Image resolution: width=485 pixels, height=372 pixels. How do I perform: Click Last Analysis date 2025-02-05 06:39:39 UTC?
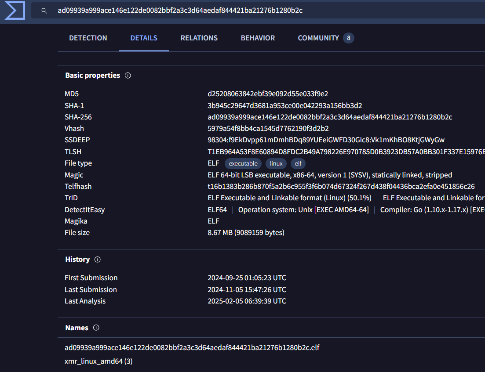(247, 301)
